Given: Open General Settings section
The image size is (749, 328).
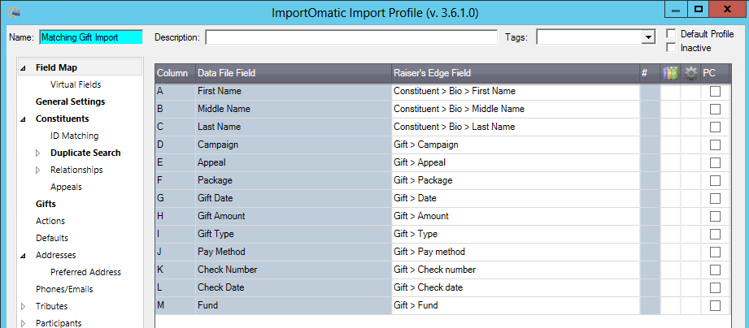Looking at the screenshot, I should click(x=70, y=102).
